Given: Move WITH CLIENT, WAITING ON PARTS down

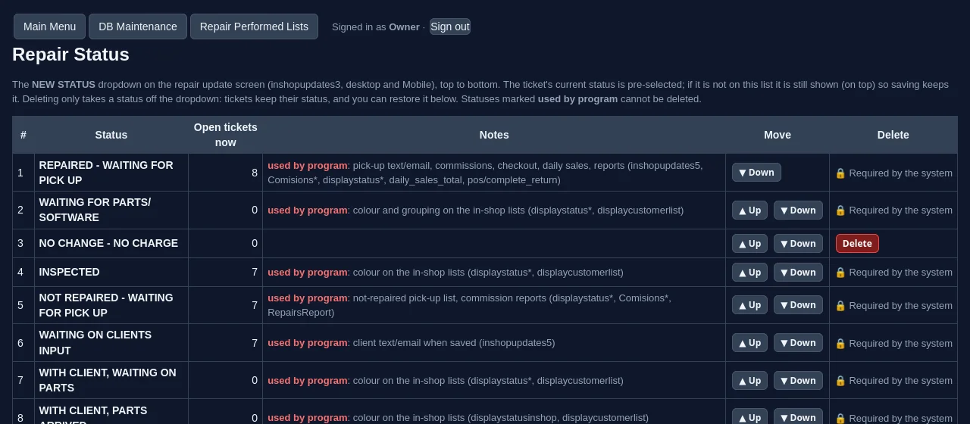Looking at the screenshot, I should (798, 381).
